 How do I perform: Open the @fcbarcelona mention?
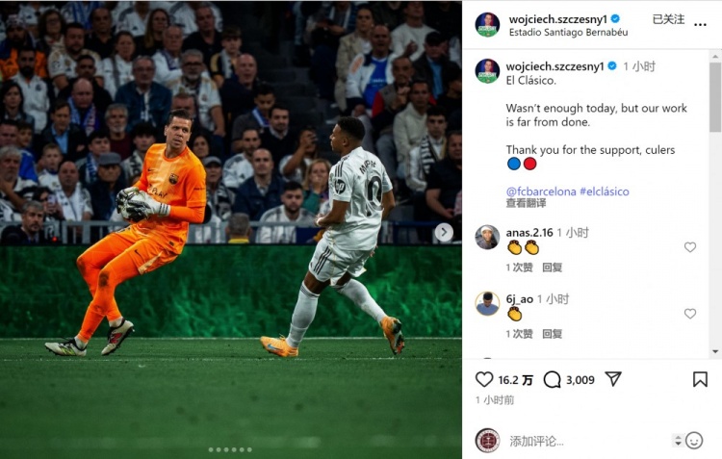(541, 191)
